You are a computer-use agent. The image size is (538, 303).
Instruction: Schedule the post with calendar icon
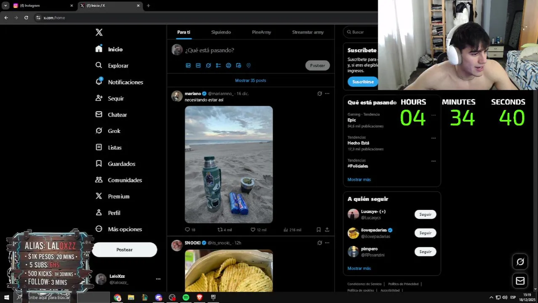coord(238,65)
